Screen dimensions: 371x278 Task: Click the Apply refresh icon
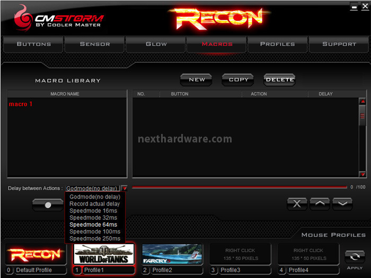pos(355,257)
